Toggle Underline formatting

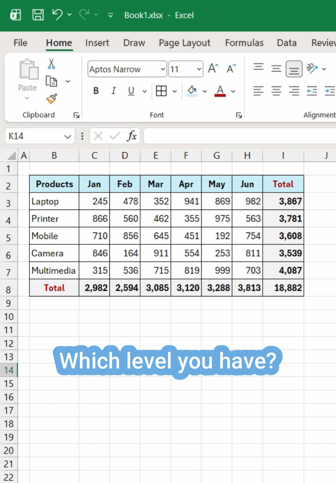click(131, 91)
